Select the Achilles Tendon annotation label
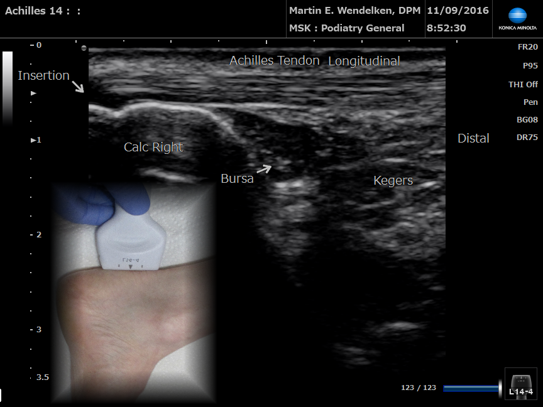 275,61
